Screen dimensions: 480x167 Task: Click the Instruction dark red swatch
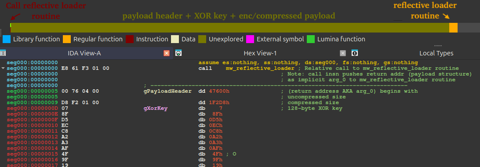[x=130, y=39]
